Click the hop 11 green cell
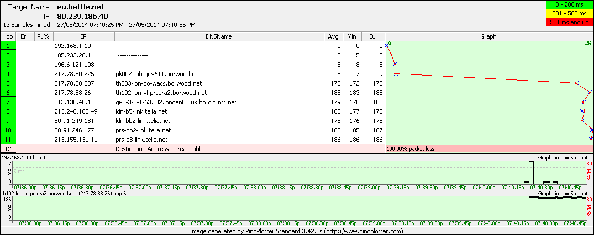This screenshot has width=594, height=235. point(8,140)
